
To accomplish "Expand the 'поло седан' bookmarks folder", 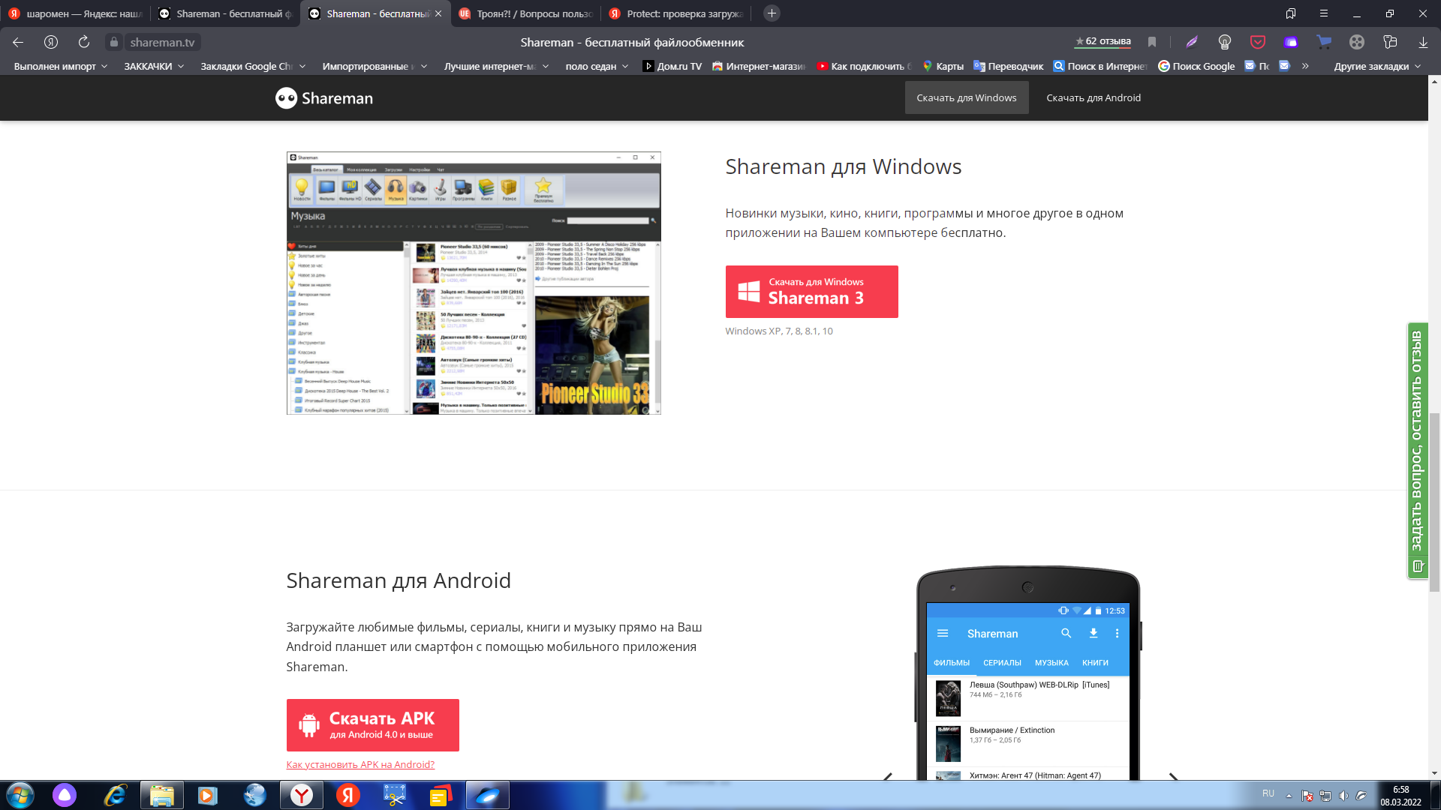I will [x=597, y=66].
